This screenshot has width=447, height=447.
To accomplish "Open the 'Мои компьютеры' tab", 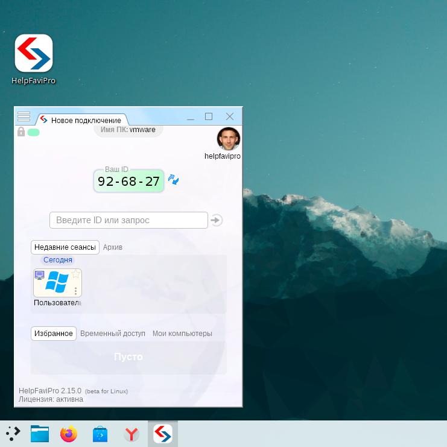I will tap(182, 334).
